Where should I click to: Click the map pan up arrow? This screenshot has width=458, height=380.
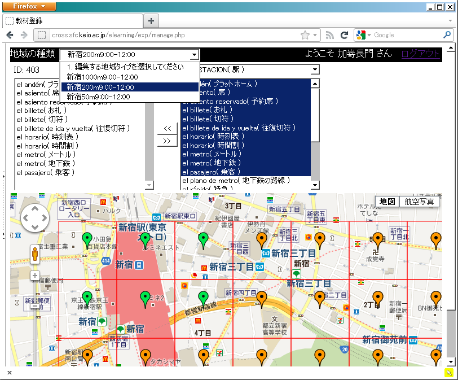click(x=35, y=209)
